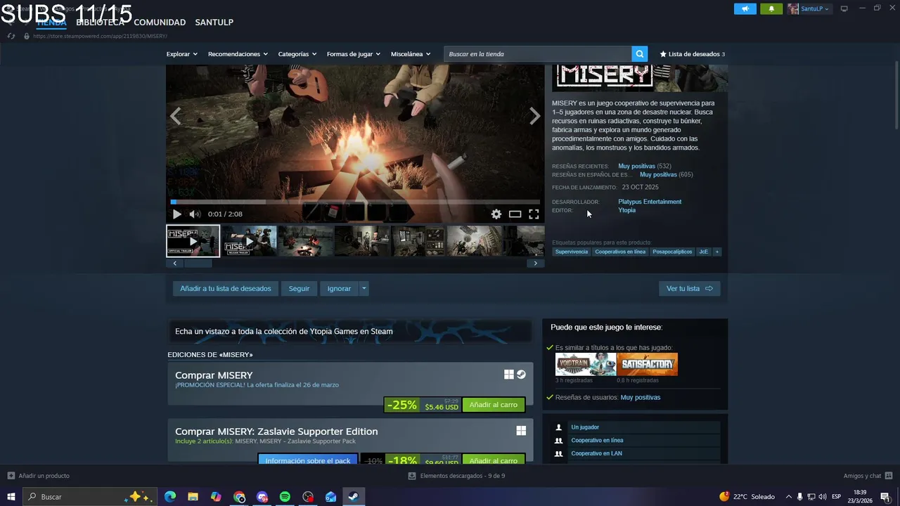Select the official trailer thumbnail
Screen dimensions: 900x506
tap(193, 241)
